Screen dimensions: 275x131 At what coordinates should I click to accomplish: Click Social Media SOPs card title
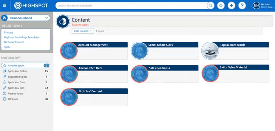click(x=161, y=45)
